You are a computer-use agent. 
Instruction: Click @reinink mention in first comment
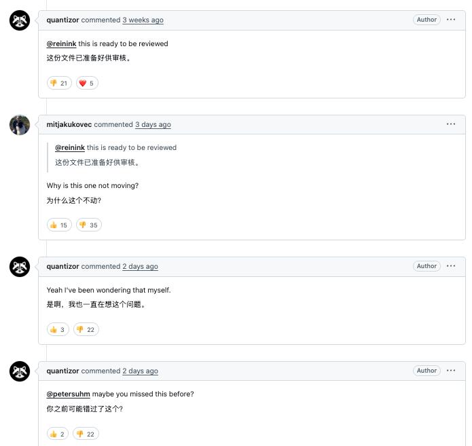61,44
